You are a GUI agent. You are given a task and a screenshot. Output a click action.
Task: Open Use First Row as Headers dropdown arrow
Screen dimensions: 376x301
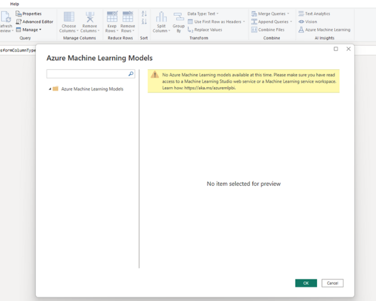244,22
